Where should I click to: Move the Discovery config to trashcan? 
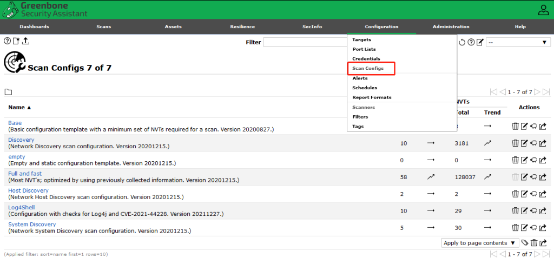pyautogui.click(x=515, y=143)
